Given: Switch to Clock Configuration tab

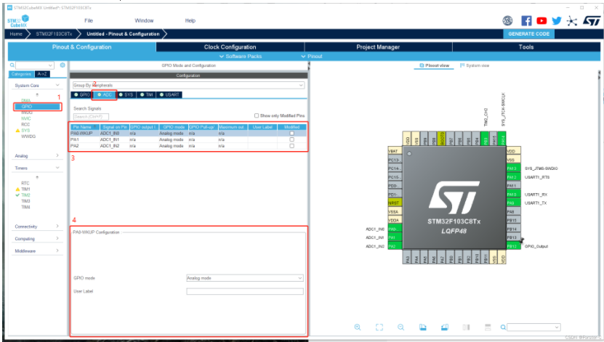Looking at the screenshot, I should 230,47.
